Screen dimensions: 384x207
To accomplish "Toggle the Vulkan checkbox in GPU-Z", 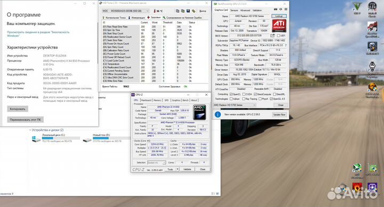I will click(x=231, y=99).
